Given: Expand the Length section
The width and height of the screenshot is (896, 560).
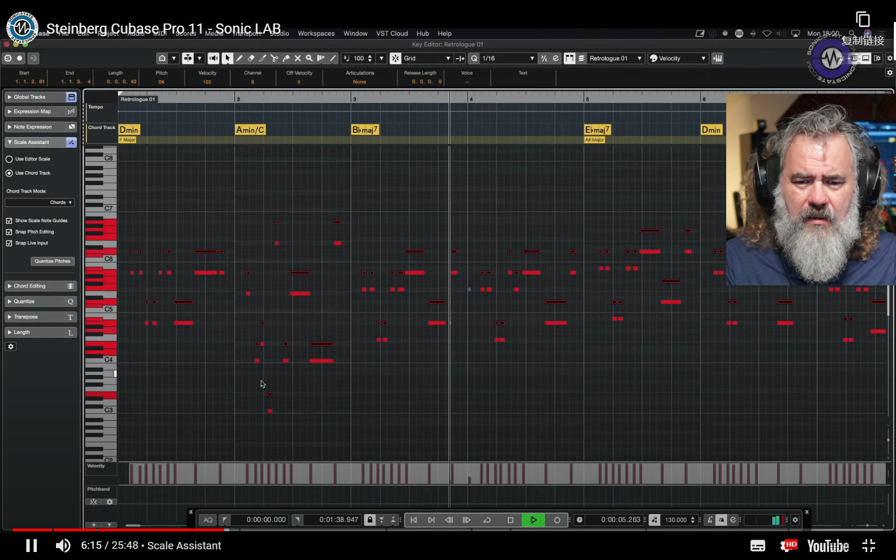Looking at the screenshot, I should tap(35, 332).
